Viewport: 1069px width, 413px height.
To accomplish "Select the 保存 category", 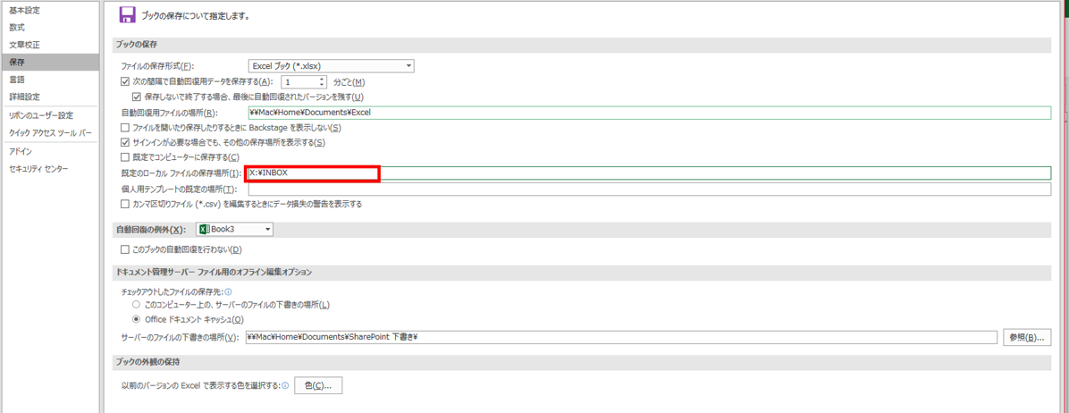I will pos(49,62).
